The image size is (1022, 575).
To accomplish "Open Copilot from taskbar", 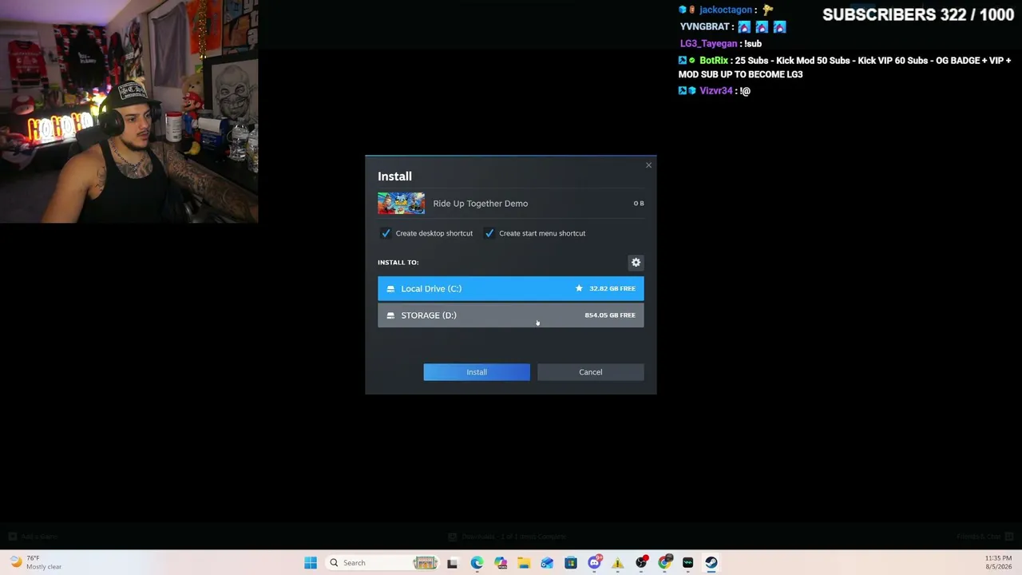I will pyautogui.click(x=501, y=563).
